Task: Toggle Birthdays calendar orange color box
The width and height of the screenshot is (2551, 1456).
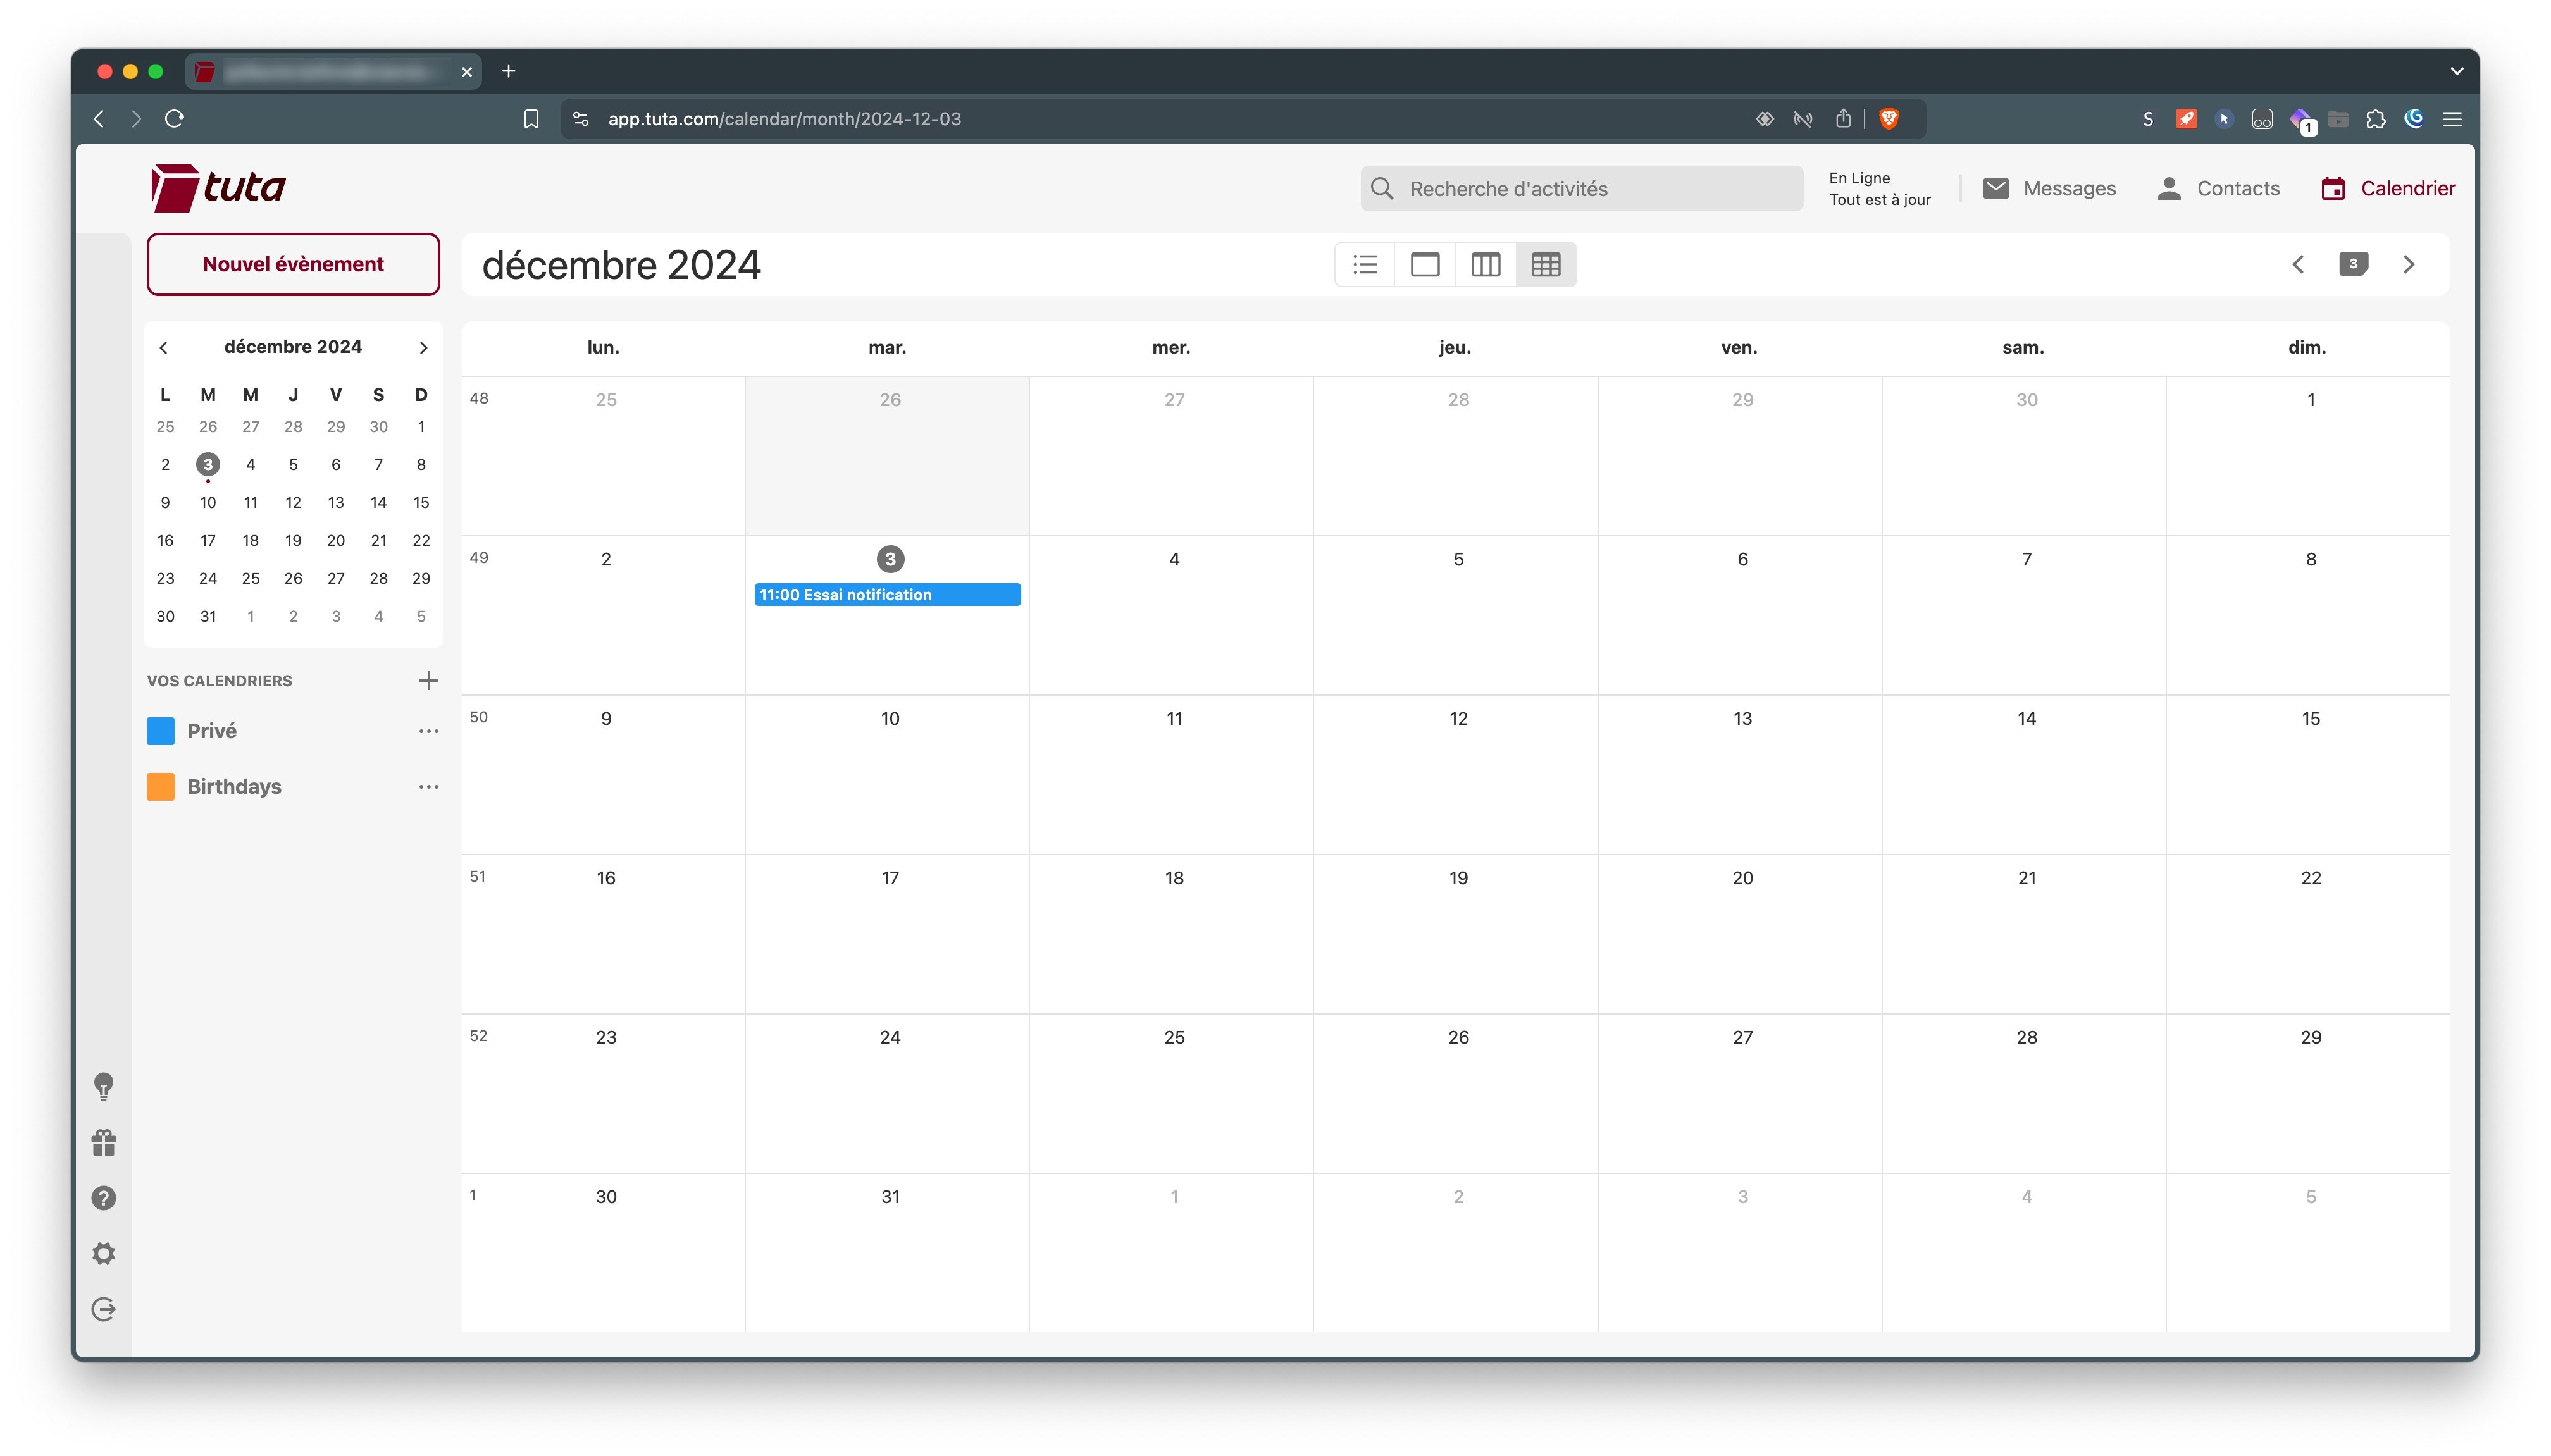Action: (x=161, y=787)
